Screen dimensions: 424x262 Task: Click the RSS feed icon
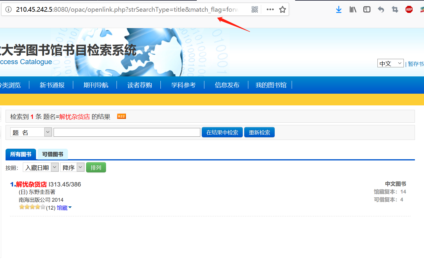(121, 116)
